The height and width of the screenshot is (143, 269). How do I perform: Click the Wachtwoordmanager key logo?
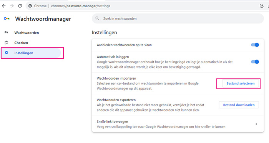click(7, 18)
